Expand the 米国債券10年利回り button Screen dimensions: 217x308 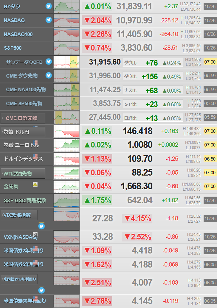pyautogui.click(x=19, y=279)
